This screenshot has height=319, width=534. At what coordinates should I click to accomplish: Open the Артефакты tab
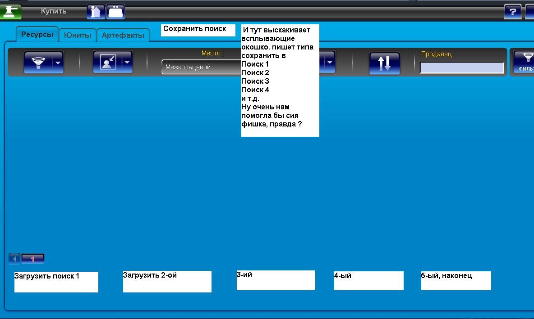pos(123,35)
